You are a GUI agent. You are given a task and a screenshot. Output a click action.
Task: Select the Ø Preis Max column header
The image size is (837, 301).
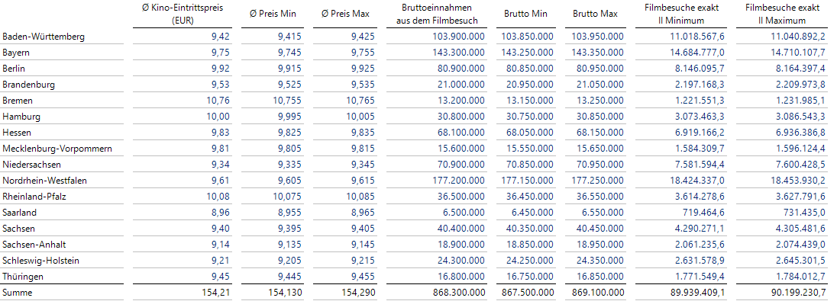(345, 14)
